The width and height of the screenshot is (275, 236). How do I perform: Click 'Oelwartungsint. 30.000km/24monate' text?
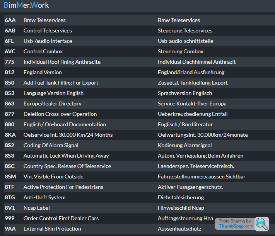pyautogui.click(x=203, y=135)
